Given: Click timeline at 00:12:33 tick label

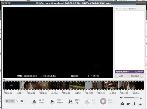Looking at the screenshot, I should click(x=43, y=93).
